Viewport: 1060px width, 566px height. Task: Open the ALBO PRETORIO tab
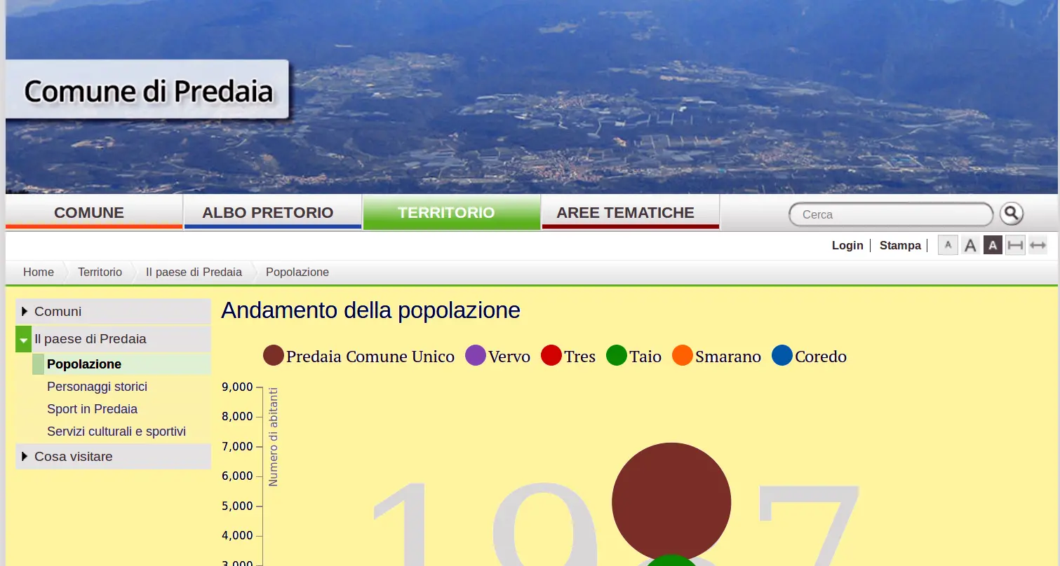click(x=273, y=212)
